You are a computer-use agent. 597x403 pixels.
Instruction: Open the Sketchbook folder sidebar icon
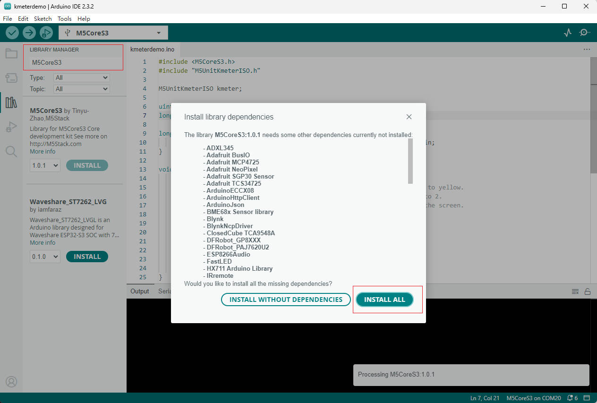11,53
